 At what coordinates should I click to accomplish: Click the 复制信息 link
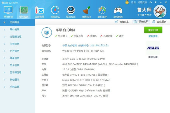coord(153,36)
